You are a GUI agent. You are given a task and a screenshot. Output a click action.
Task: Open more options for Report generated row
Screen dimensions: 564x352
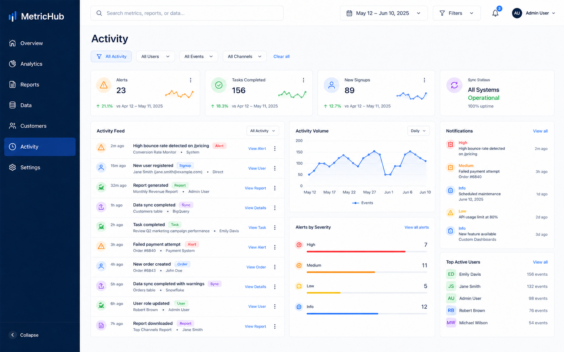[x=275, y=188]
